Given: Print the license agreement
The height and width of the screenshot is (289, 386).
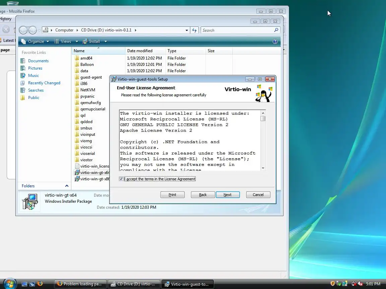Looking at the screenshot, I should (x=172, y=195).
